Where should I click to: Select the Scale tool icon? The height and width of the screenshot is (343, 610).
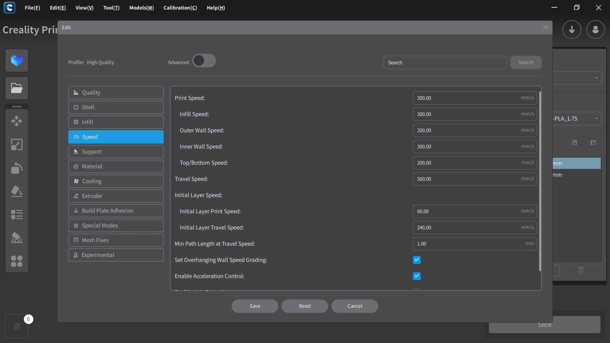(x=17, y=145)
